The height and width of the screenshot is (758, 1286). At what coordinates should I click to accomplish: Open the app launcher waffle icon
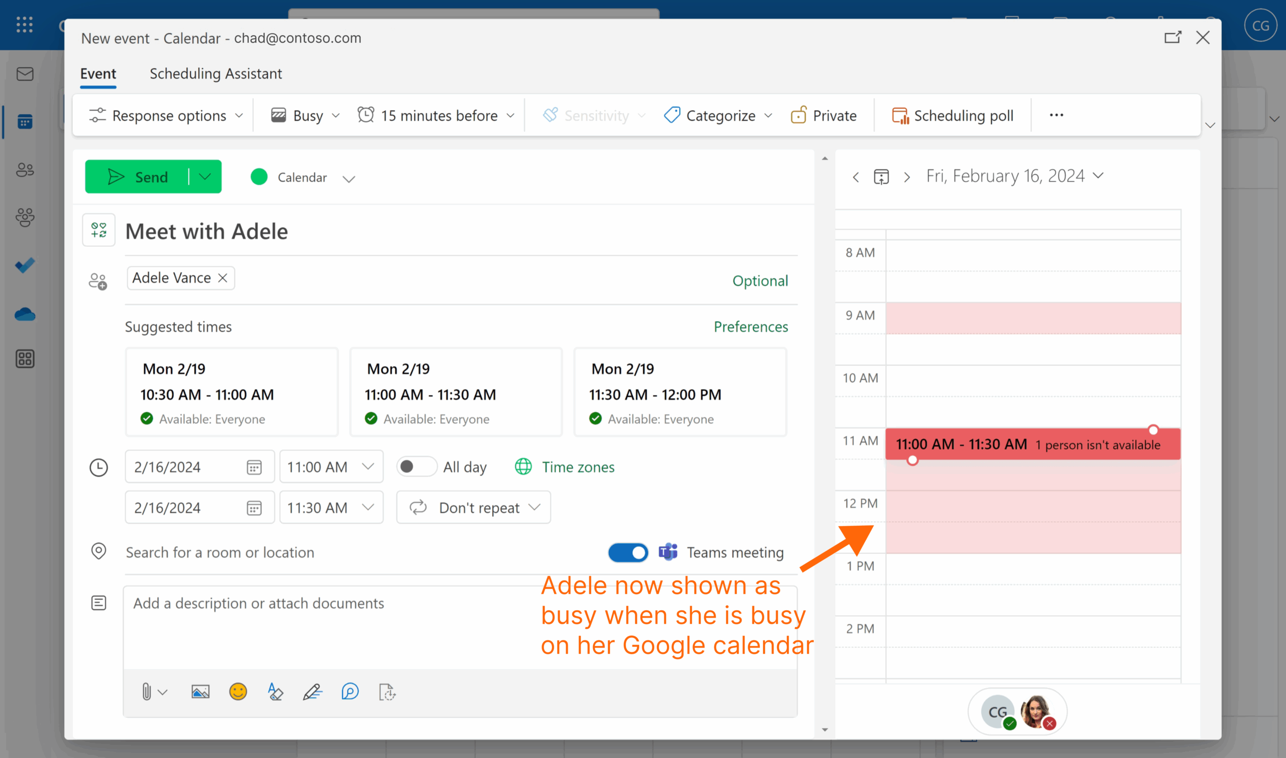[24, 25]
